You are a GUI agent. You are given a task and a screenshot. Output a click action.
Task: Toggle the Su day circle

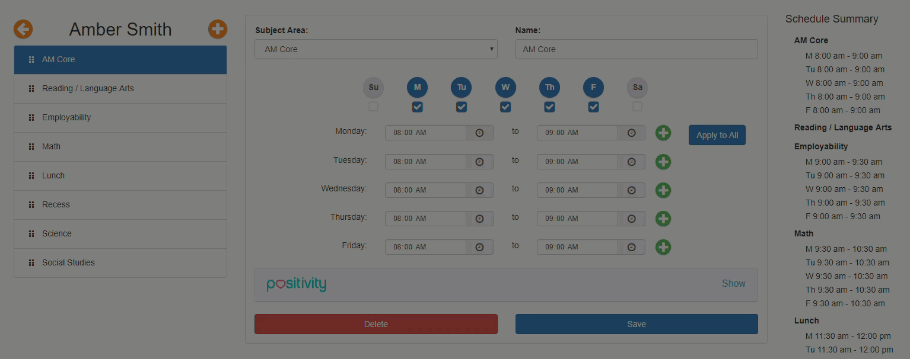(x=373, y=88)
